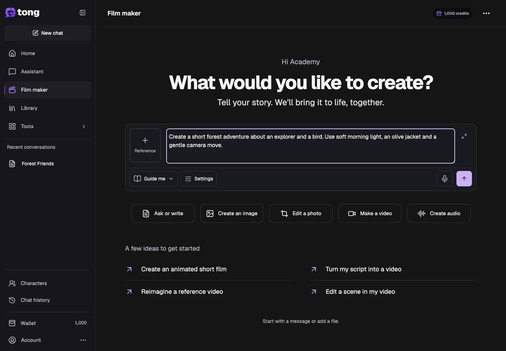
Task: Click inside the story prompt text box
Action: pyautogui.click(x=311, y=146)
